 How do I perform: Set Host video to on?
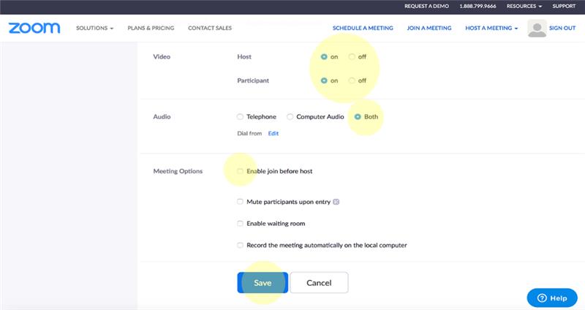tap(324, 57)
